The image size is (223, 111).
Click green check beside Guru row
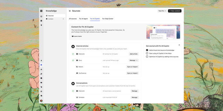[x=73, y=60]
